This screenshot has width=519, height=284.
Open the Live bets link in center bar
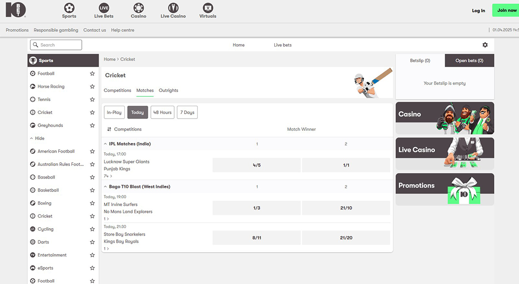tap(283, 45)
